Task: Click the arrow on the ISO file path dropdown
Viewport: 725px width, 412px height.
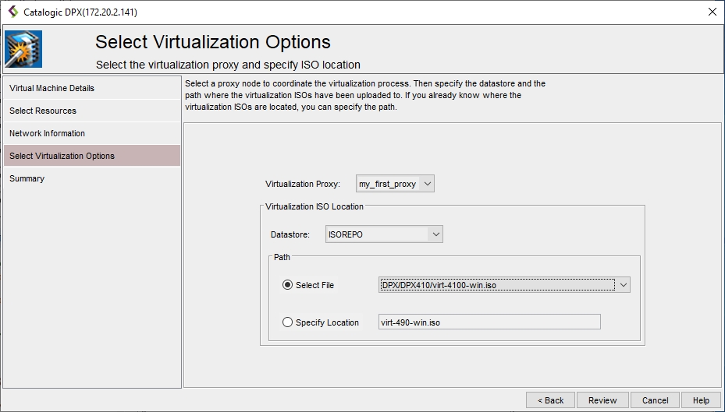Action: coord(622,285)
